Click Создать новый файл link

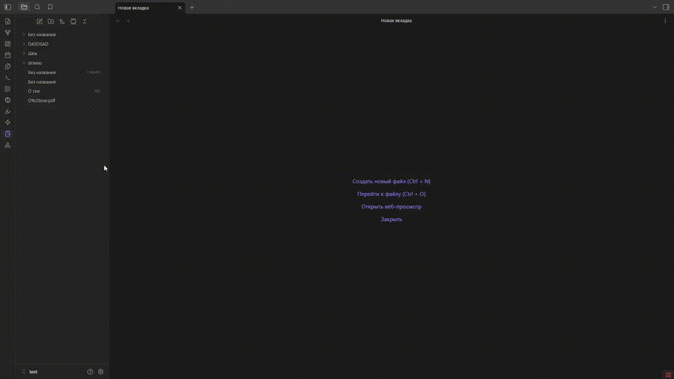[391, 181]
